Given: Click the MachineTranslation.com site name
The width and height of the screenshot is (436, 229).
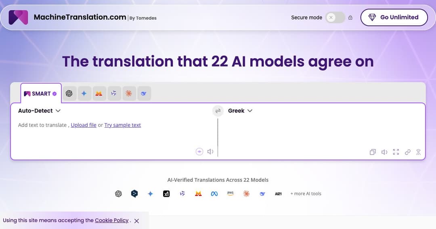Looking at the screenshot, I should point(80,17).
